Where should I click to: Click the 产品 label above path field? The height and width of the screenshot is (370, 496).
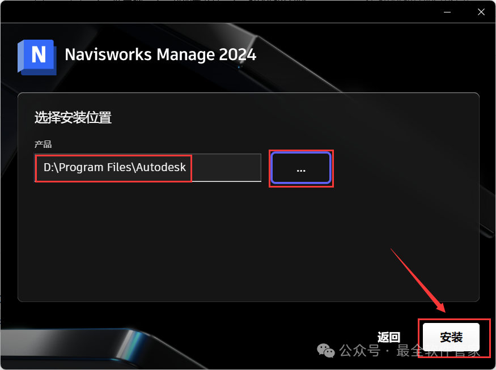coord(43,144)
